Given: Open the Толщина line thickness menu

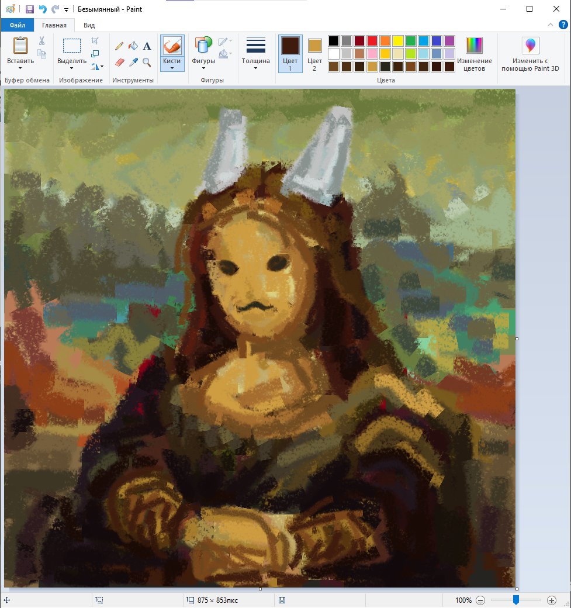Looking at the screenshot, I should 256,54.
